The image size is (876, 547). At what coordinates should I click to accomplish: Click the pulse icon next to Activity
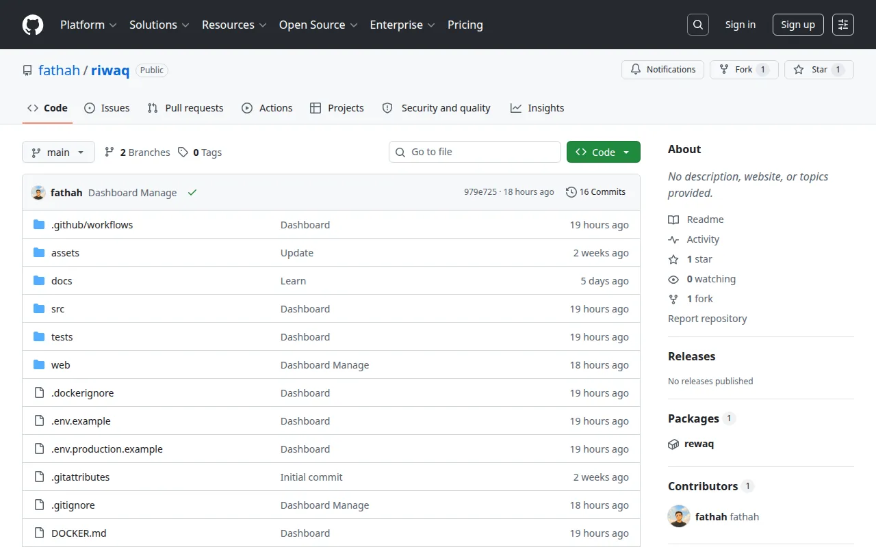point(673,239)
